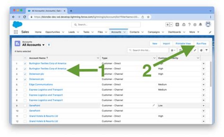Click the Accounts object icon

point(17,43)
